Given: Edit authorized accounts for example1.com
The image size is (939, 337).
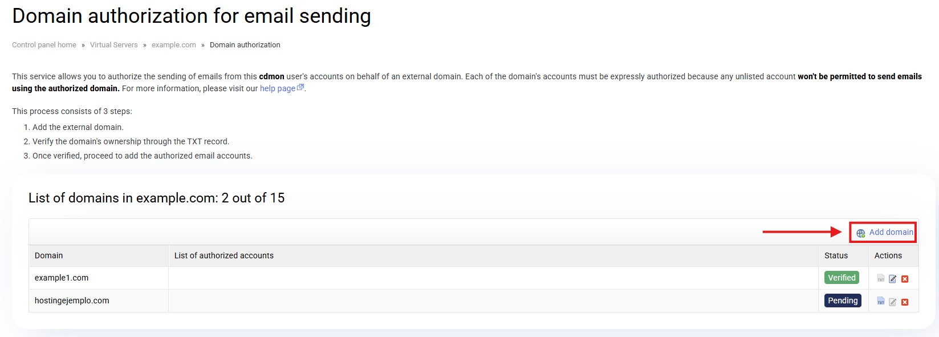Looking at the screenshot, I should click(x=893, y=279).
